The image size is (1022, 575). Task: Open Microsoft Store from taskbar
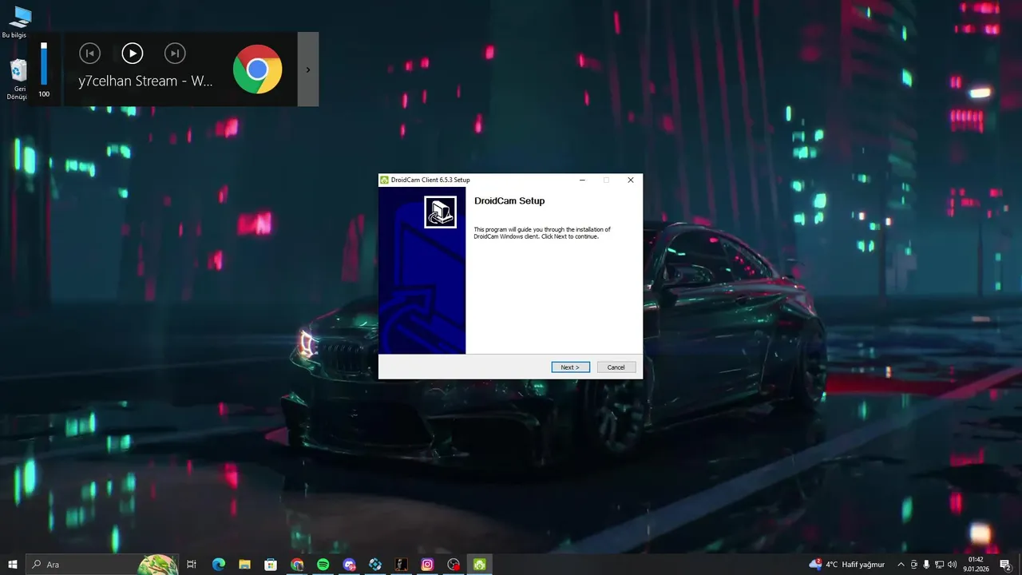click(x=271, y=565)
